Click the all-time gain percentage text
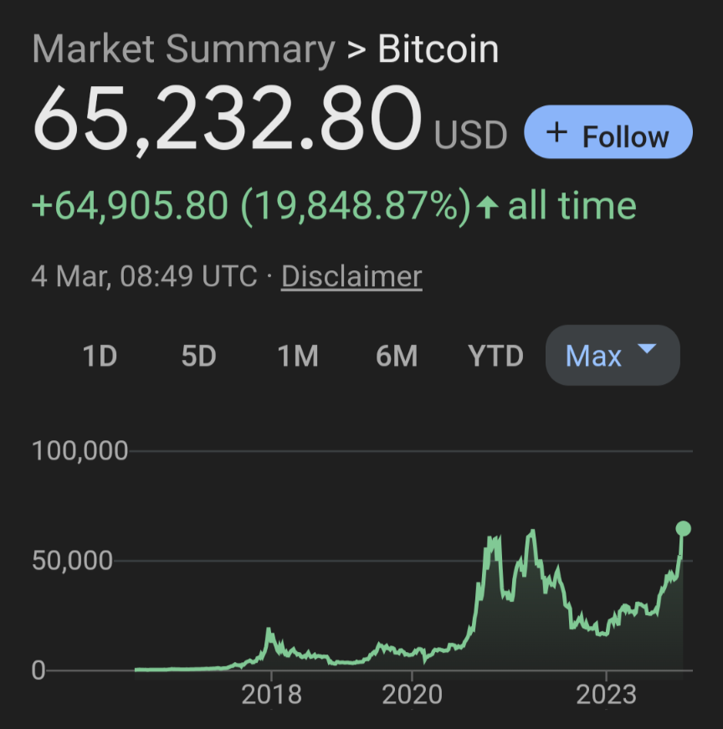The width and height of the screenshot is (723, 729). point(356,206)
